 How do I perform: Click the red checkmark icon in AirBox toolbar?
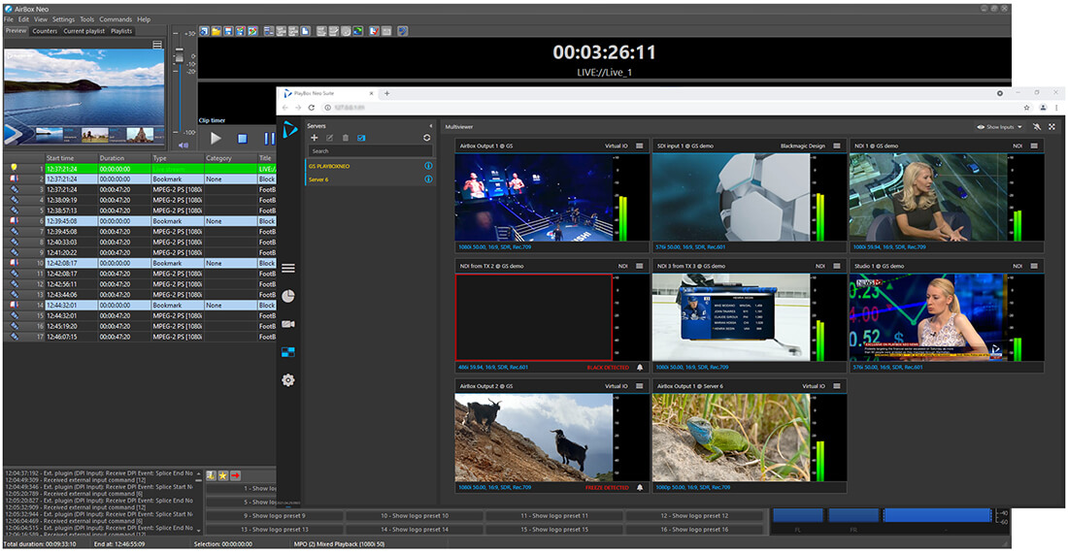(374, 31)
